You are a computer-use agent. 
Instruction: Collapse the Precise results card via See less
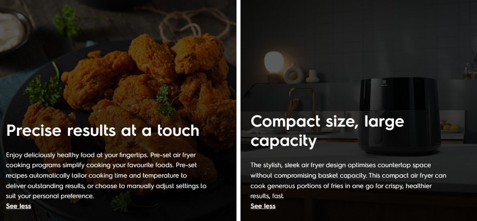pos(18,206)
